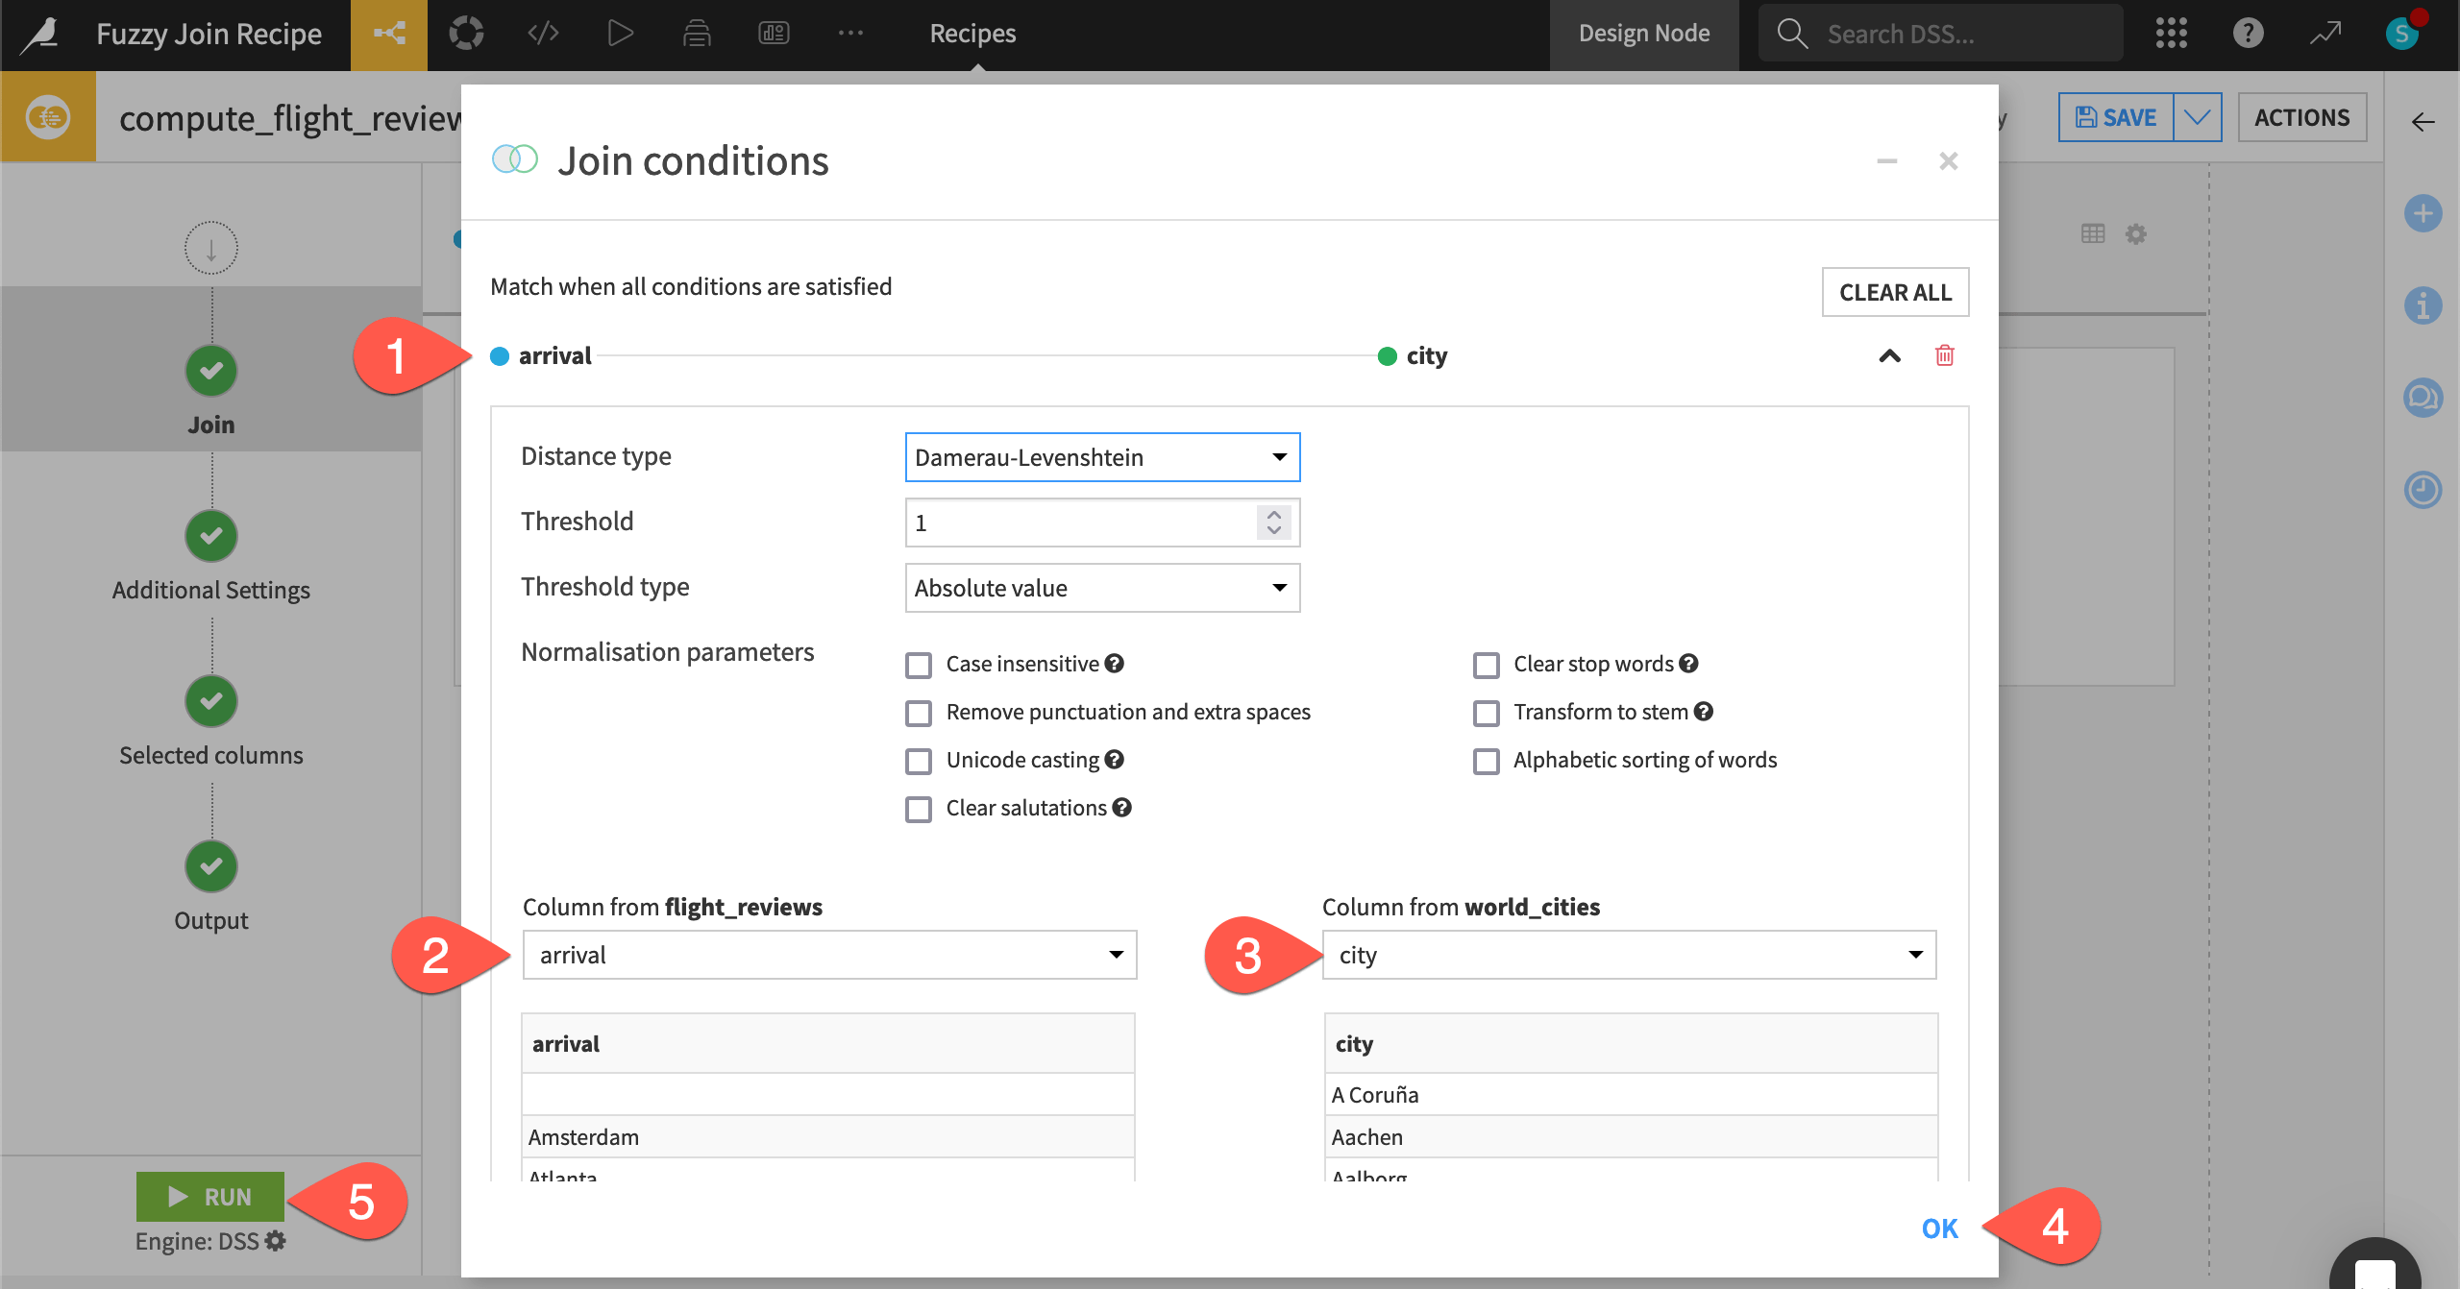Click the Threshold stepper arrows
Image resolution: width=2460 pixels, height=1289 pixels.
click(x=1273, y=523)
